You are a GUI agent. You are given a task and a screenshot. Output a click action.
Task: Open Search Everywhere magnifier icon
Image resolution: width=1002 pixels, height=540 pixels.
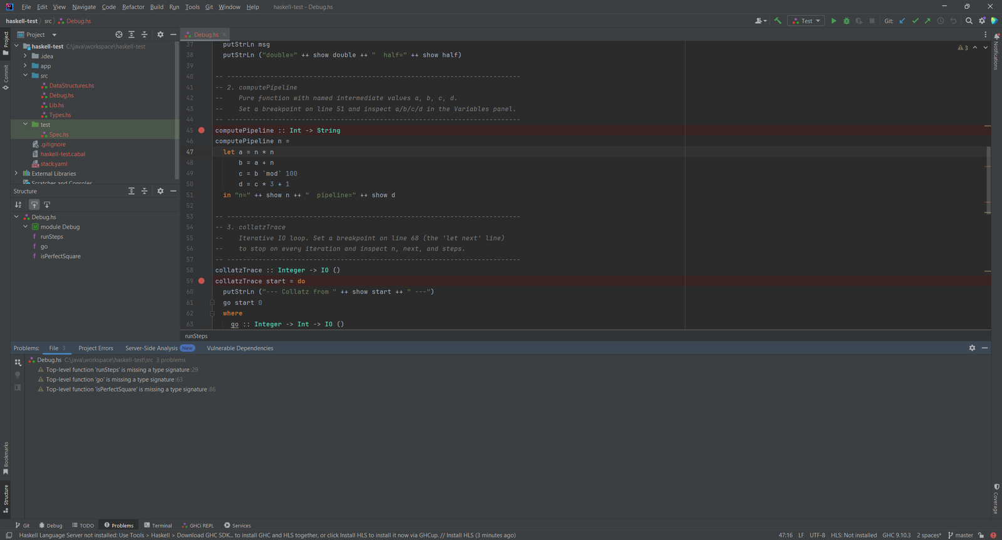pyautogui.click(x=969, y=21)
